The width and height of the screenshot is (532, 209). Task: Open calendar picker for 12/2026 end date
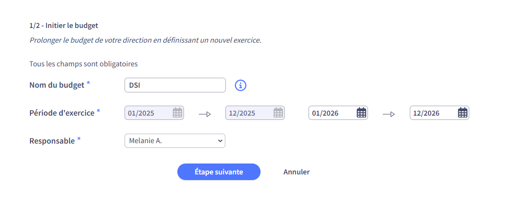[463, 113]
